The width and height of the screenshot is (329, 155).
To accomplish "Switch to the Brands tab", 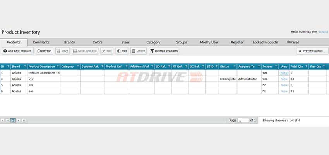I will pos(69,42).
